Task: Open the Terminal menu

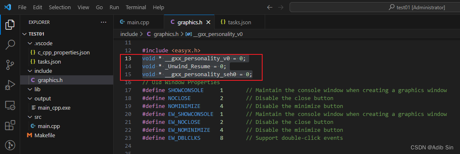Action: [136, 7]
